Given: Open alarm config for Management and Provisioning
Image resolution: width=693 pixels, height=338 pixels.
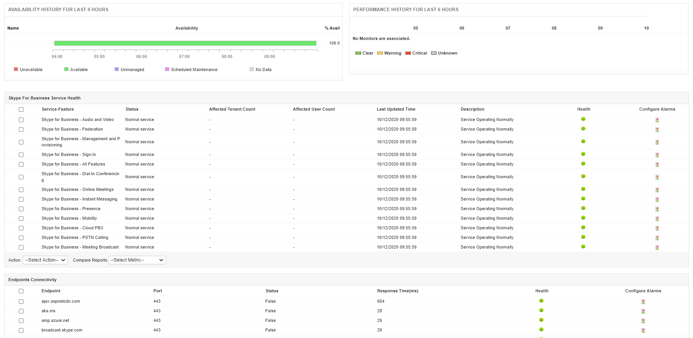Looking at the screenshot, I should (x=657, y=142).
